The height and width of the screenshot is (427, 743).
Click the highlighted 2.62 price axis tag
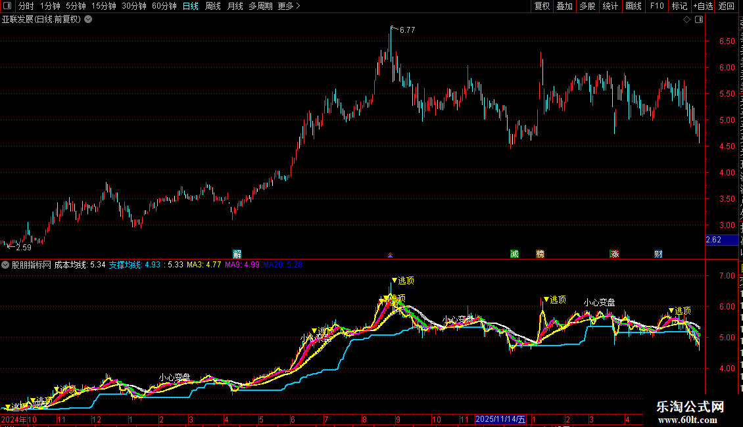pyautogui.click(x=721, y=240)
